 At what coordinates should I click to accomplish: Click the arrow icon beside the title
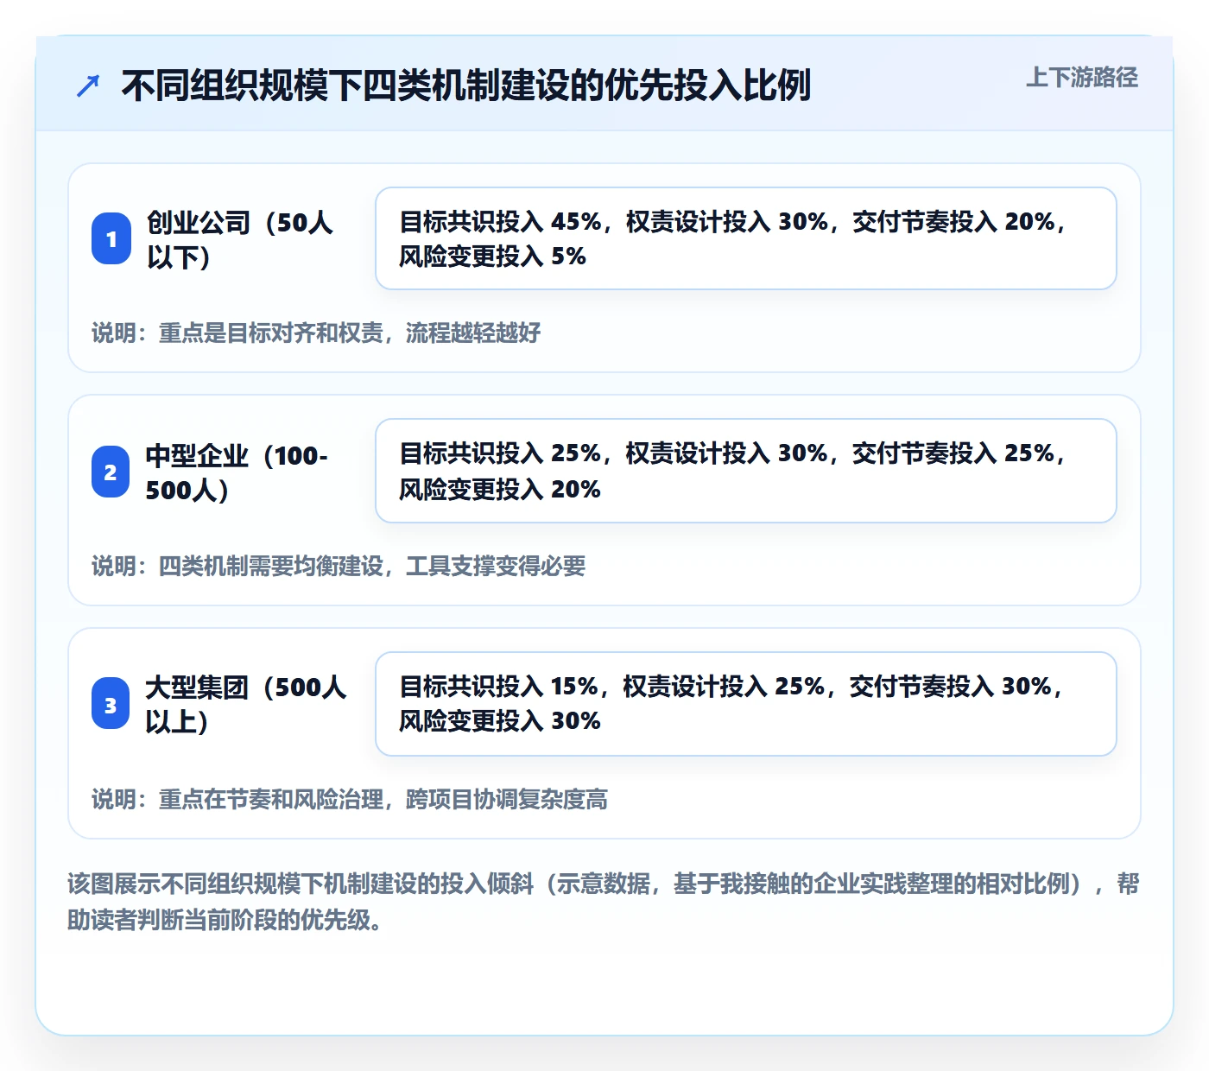pyautogui.click(x=88, y=86)
